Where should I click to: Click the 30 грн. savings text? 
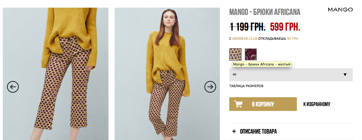point(293,39)
